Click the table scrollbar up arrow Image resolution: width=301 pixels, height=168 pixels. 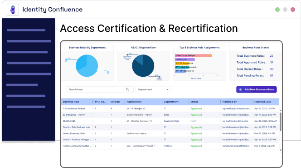coord(281,110)
